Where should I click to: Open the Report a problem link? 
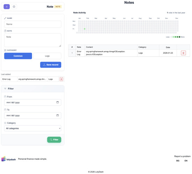[182, 156]
